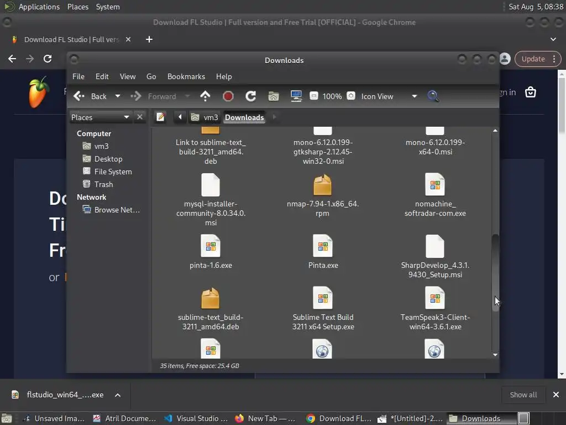Select vm3 in the path bar
The image size is (566, 425).
pos(205,117)
